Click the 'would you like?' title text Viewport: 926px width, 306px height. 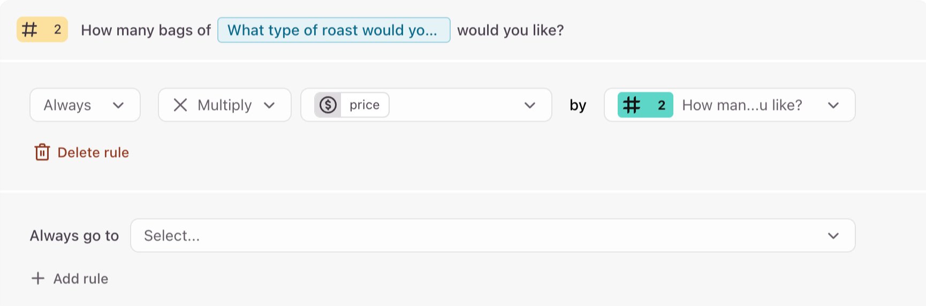pos(510,30)
